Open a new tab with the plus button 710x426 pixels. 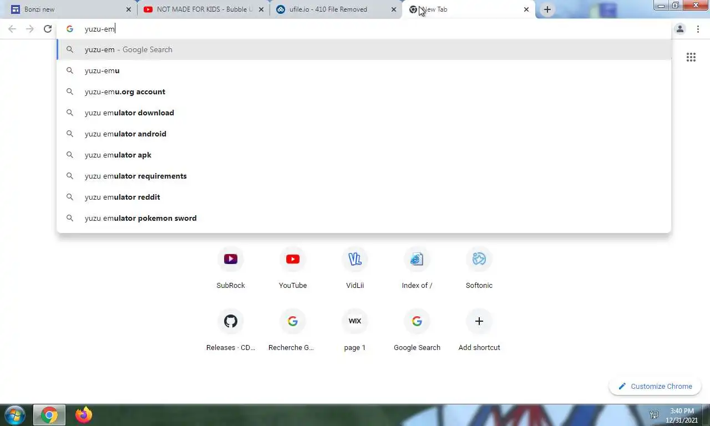point(547,9)
